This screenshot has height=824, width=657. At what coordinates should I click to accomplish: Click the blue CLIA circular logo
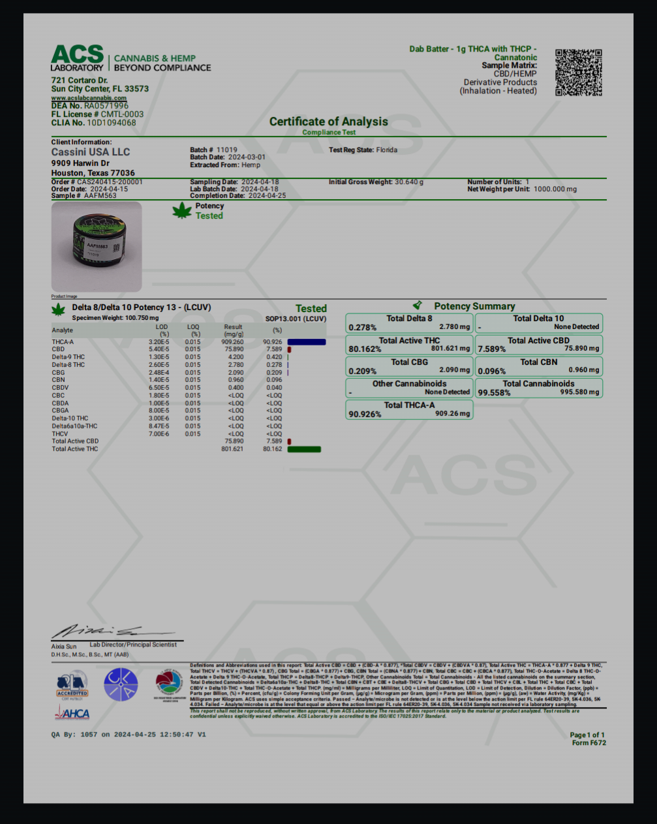tap(121, 685)
